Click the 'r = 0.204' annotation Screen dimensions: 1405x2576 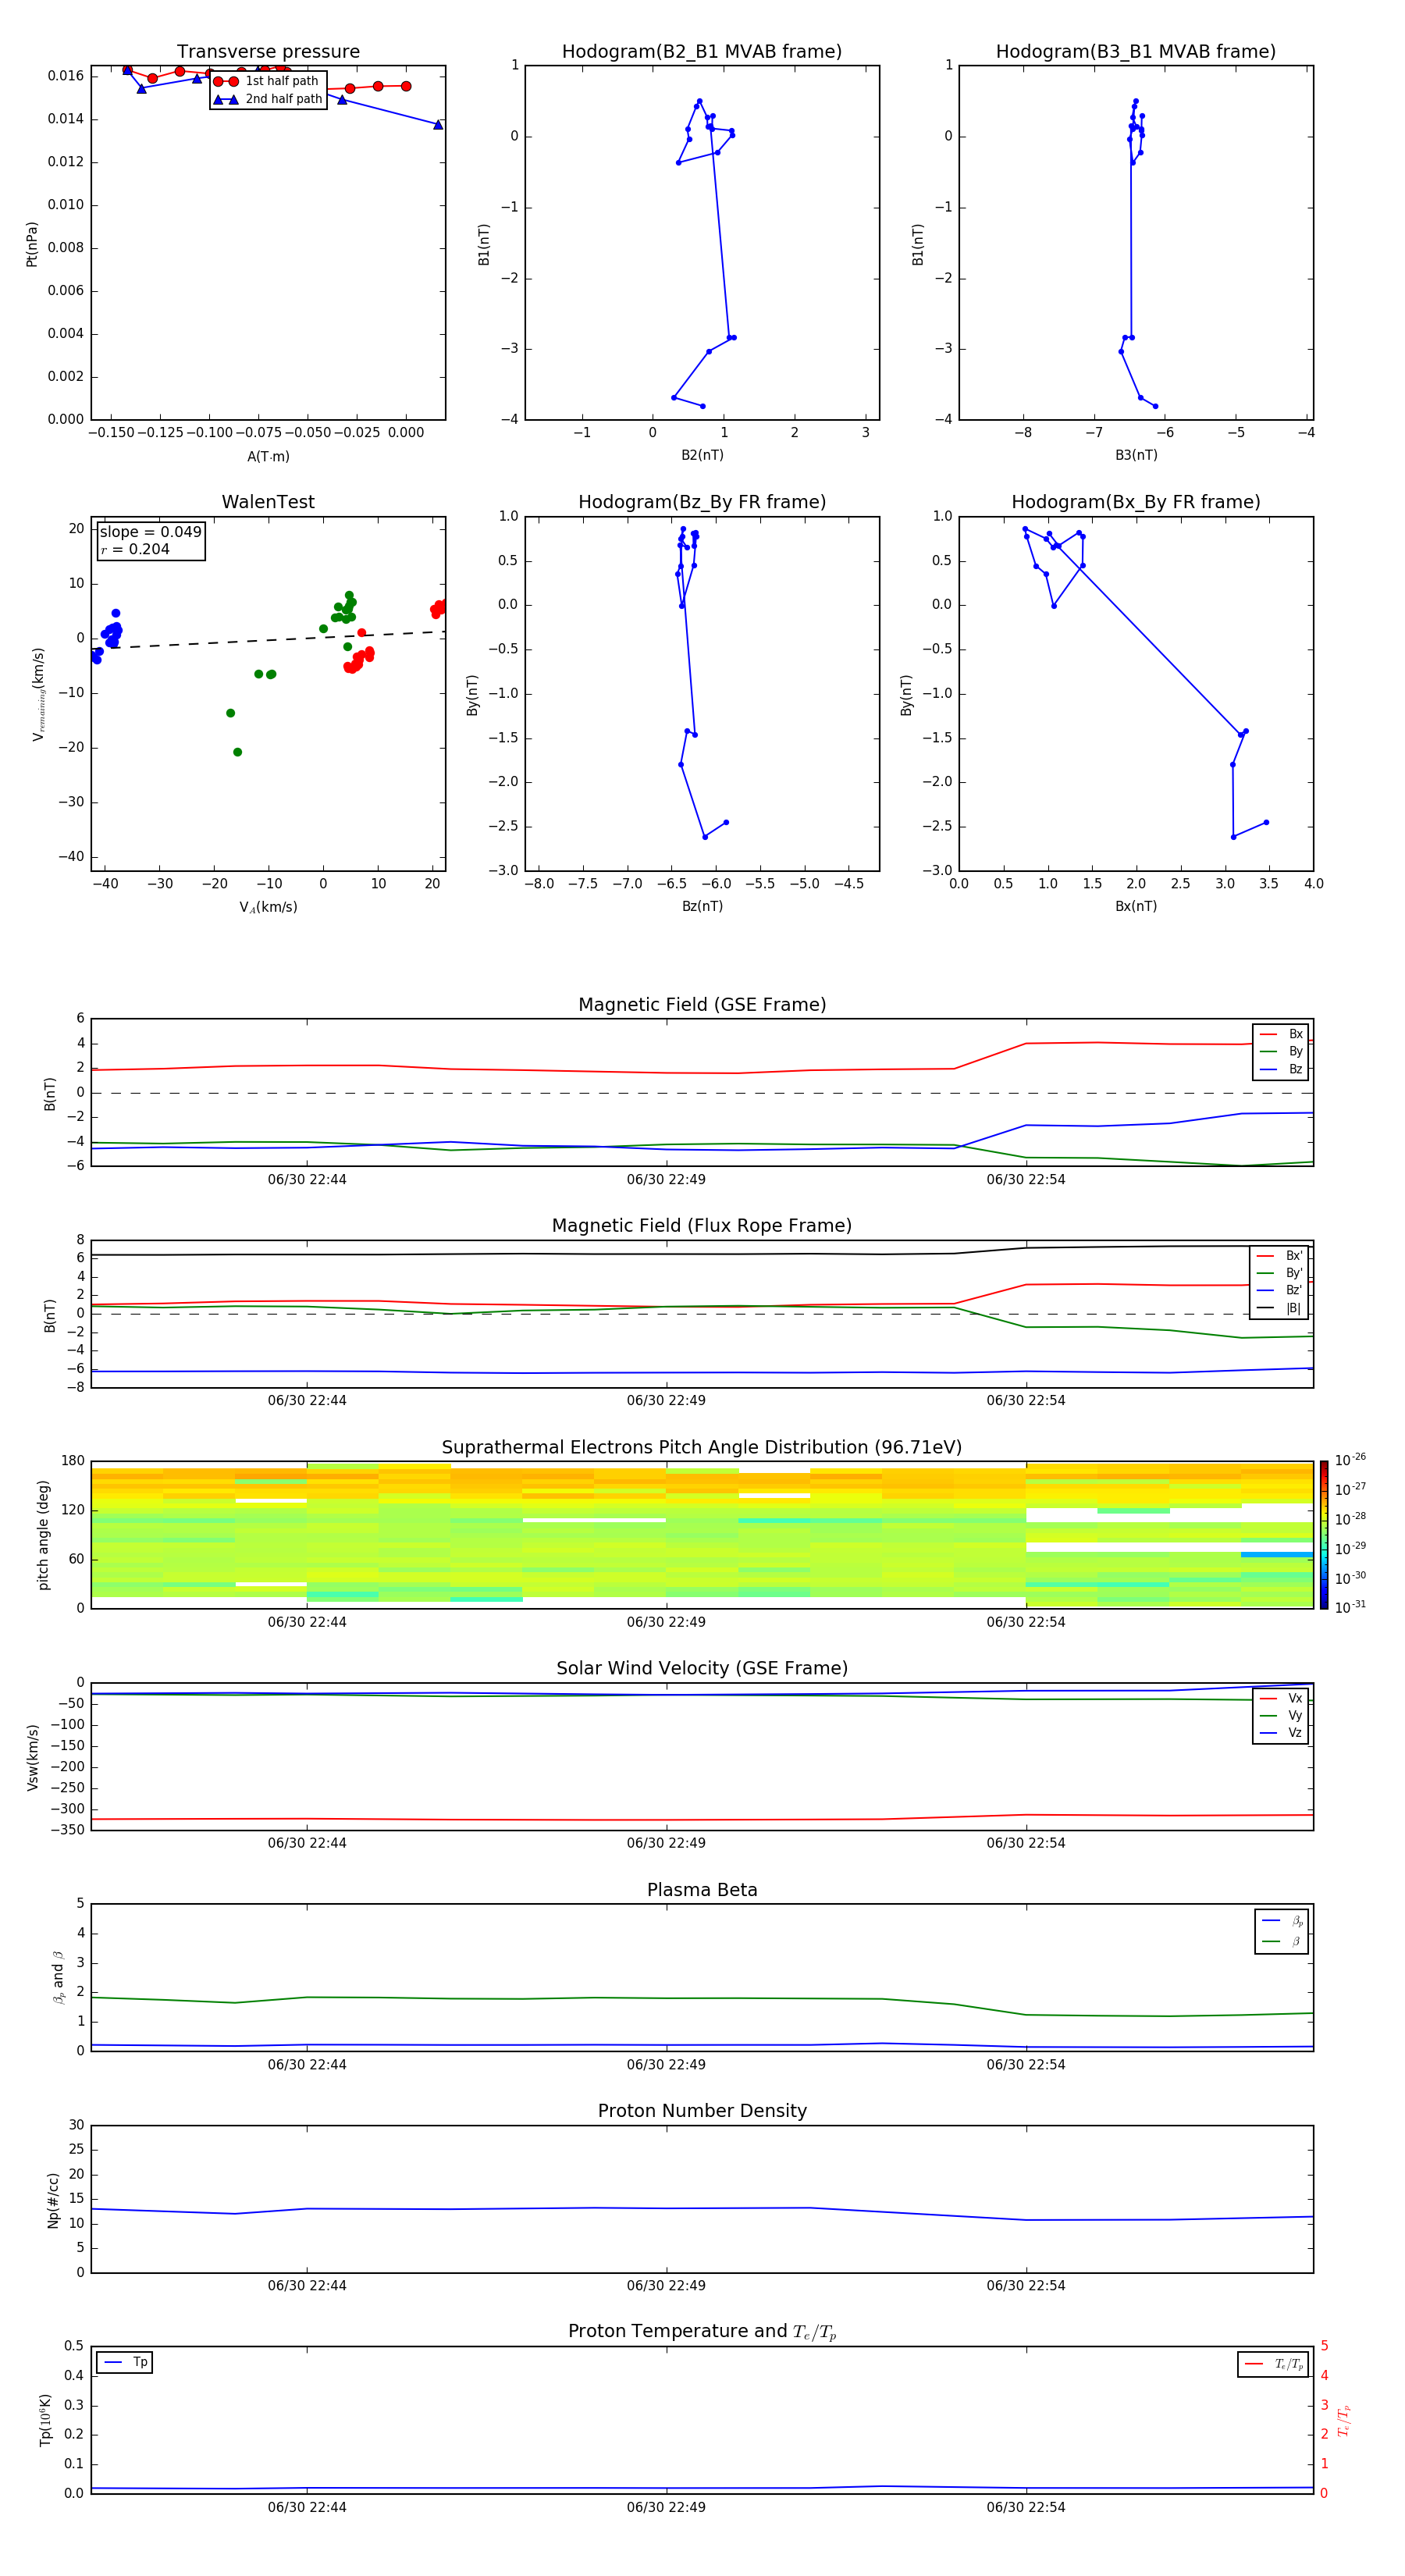click(x=135, y=549)
